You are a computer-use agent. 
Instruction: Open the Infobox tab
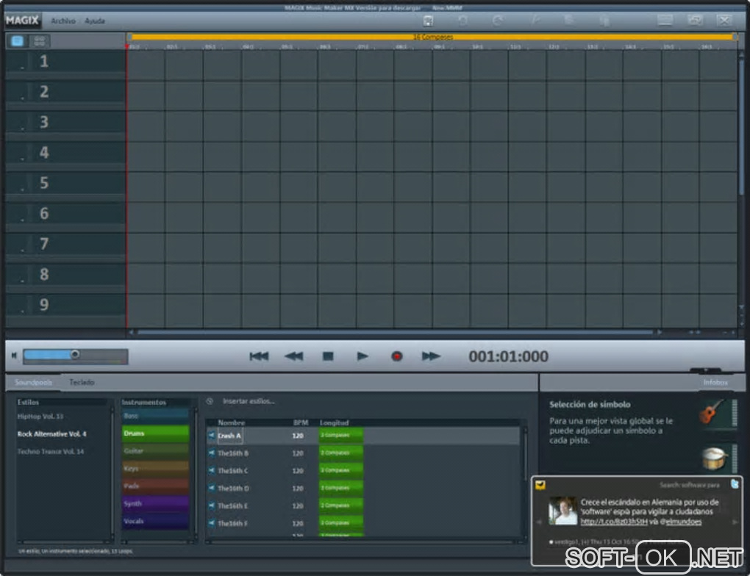[715, 382]
